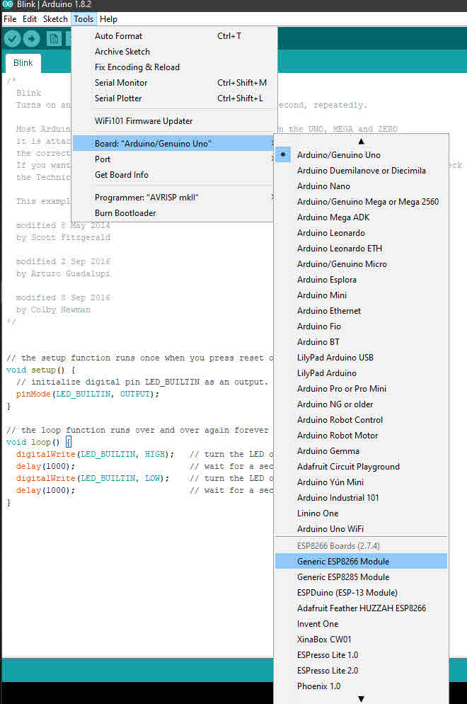467x704 pixels.
Task: Click the Arduino logo in title bar
Action: click(7, 5)
